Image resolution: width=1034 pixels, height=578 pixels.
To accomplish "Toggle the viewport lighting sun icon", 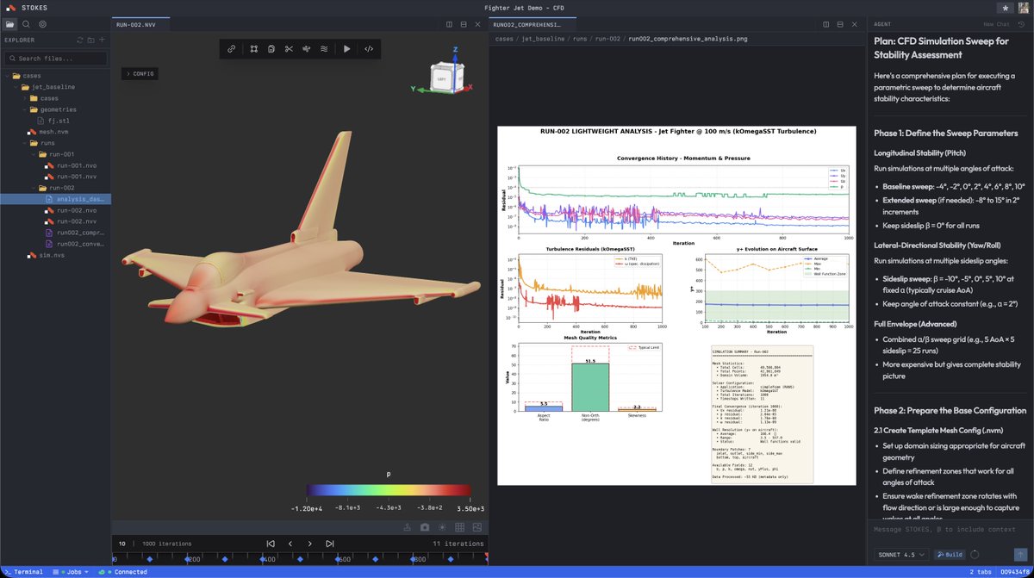I will (442, 527).
